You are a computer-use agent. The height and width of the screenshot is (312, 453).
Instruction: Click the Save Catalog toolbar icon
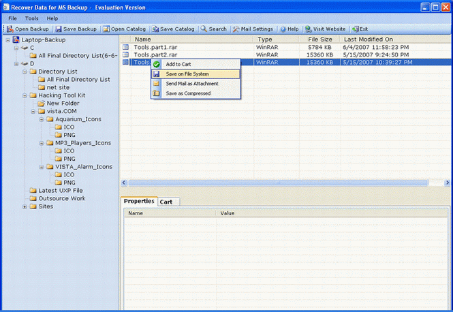[x=156, y=29]
